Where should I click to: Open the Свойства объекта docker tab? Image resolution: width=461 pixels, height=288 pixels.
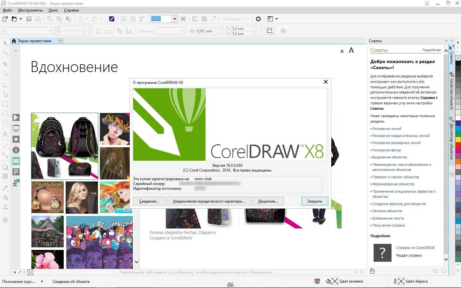click(x=451, y=91)
